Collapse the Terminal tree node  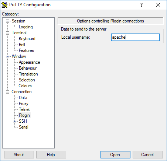[7, 33]
